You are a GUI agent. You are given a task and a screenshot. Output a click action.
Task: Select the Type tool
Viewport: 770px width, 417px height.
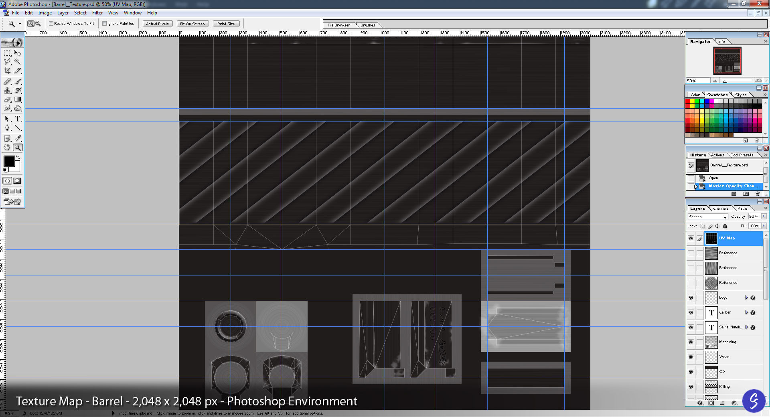click(18, 119)
